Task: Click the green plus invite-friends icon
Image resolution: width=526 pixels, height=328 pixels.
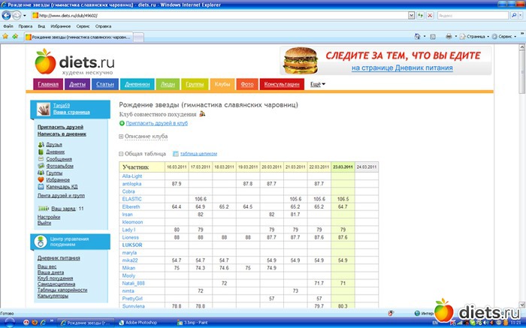Action: tap(122, 122)
